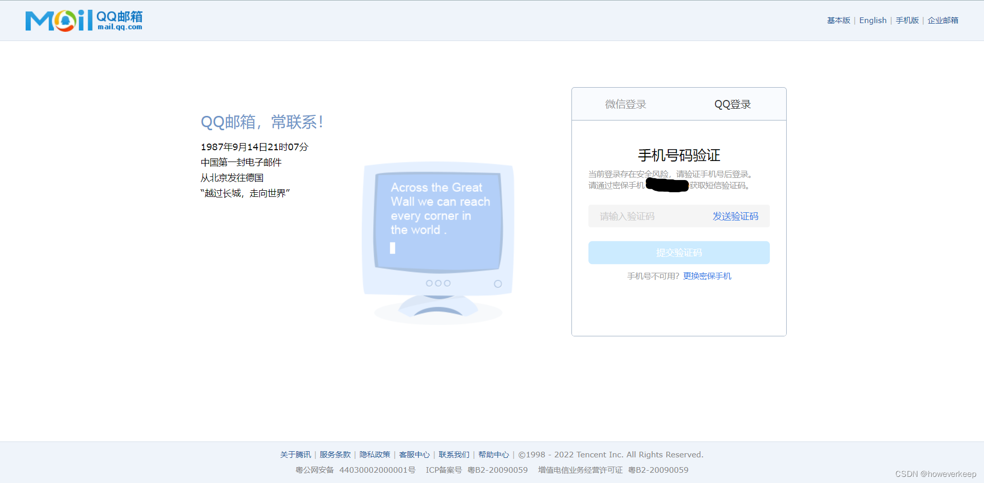Open the 关于腾讯 footer link
Image resolution: width=984 pixels, height=483 pixels.
[295, 455]
